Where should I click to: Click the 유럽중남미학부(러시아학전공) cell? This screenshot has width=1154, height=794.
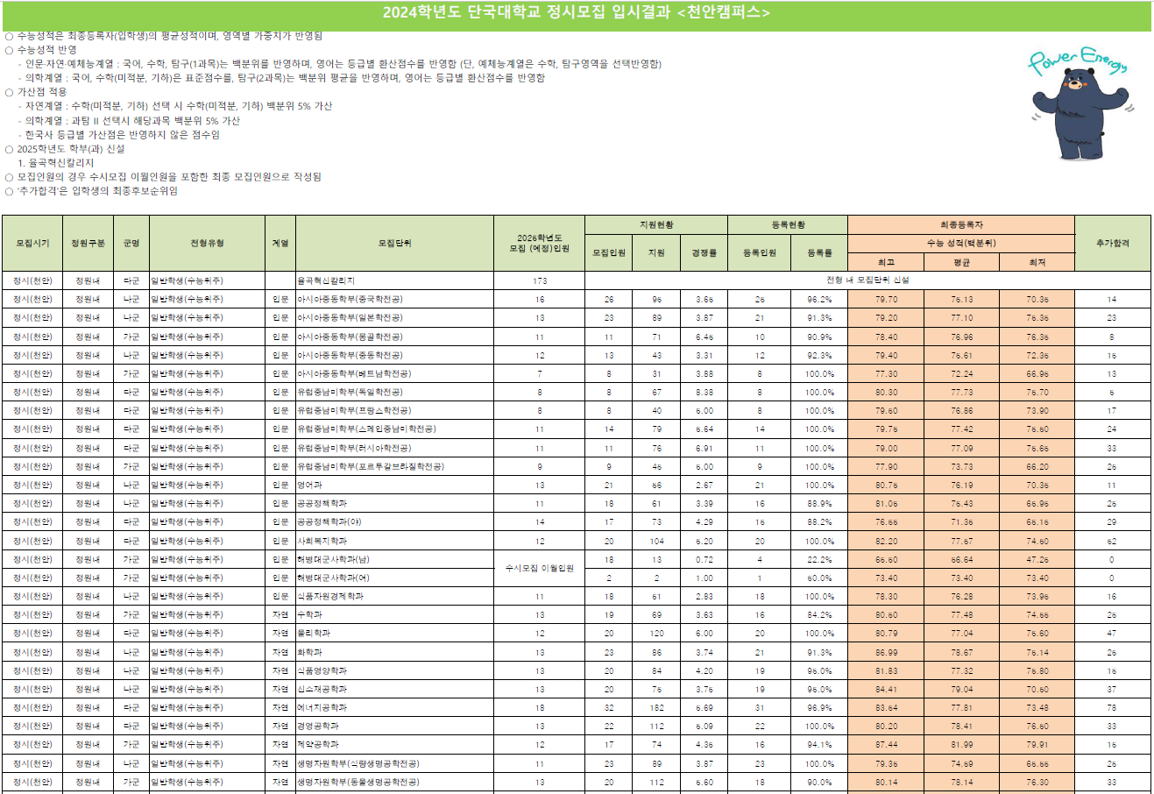[x=394, y=448]
